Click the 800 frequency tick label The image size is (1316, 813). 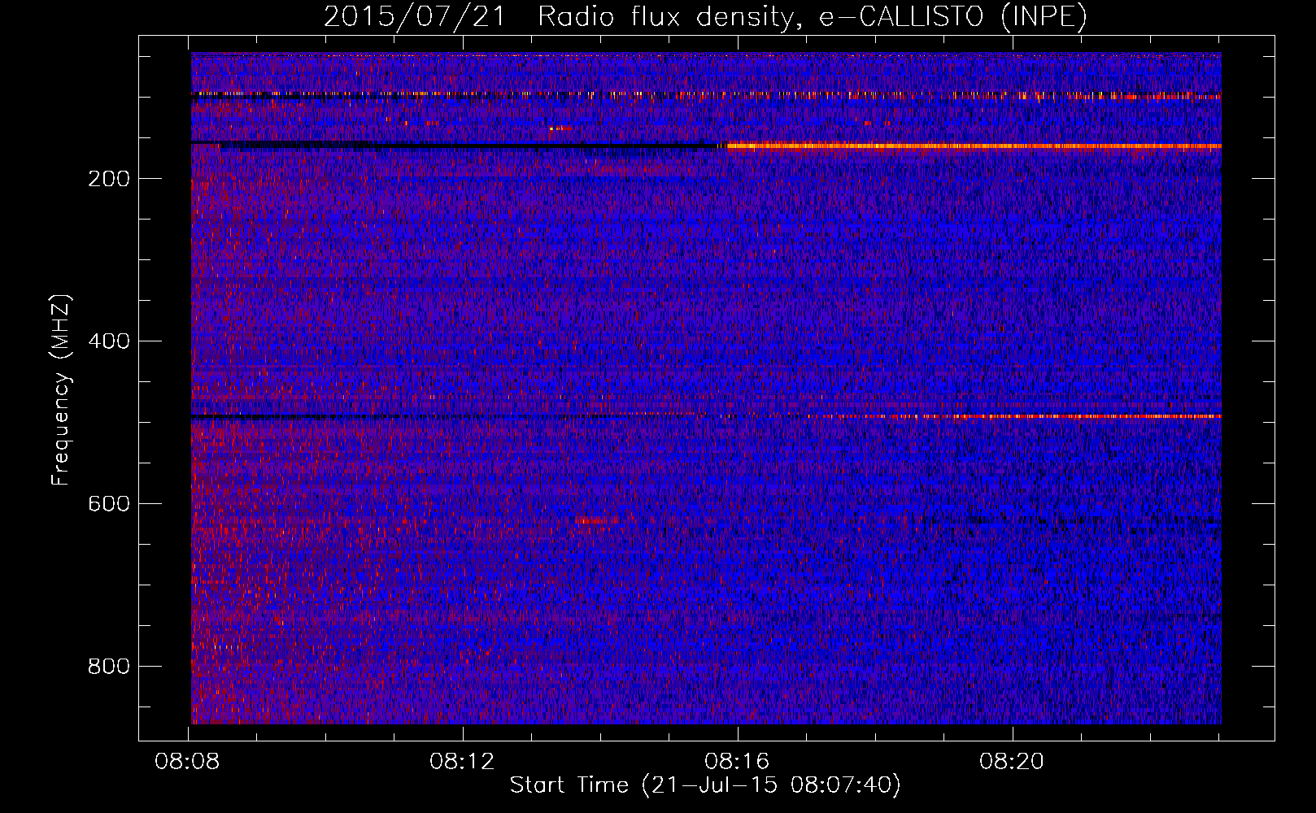(109, 667)
